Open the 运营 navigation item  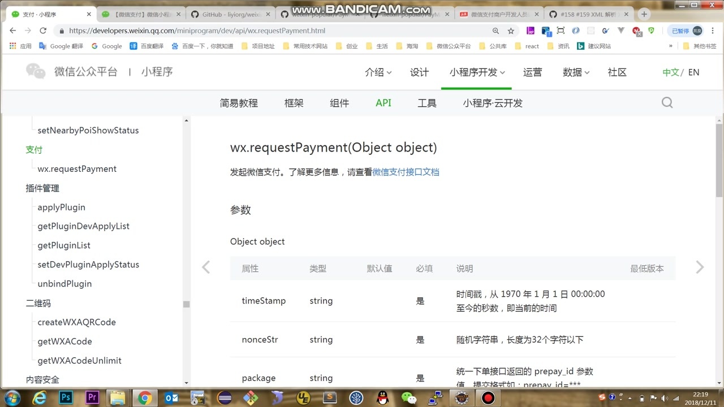click(x=532, y=72)
